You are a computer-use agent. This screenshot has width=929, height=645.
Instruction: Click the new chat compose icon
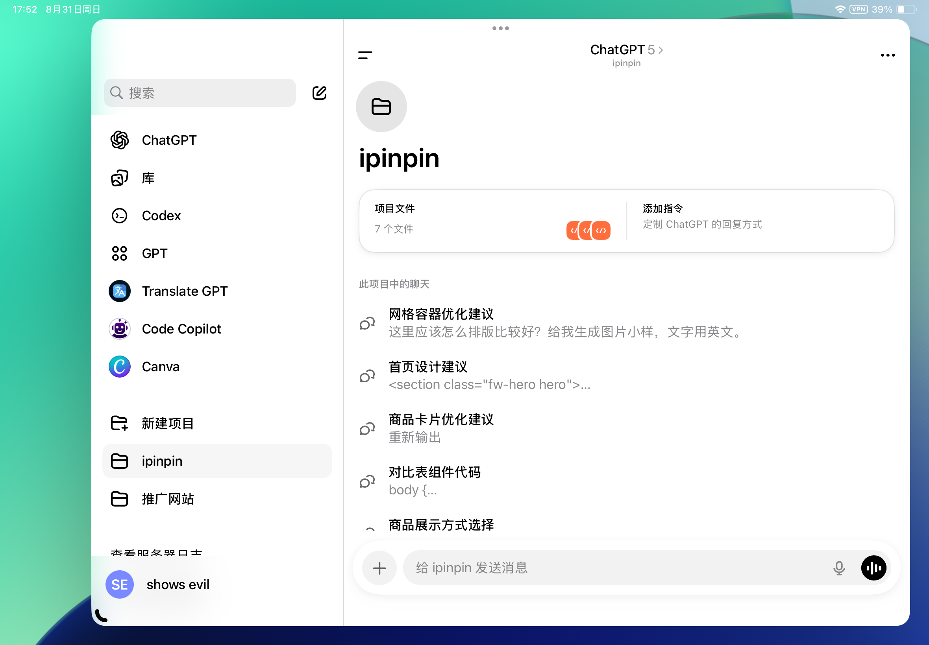tap(319, 93)
